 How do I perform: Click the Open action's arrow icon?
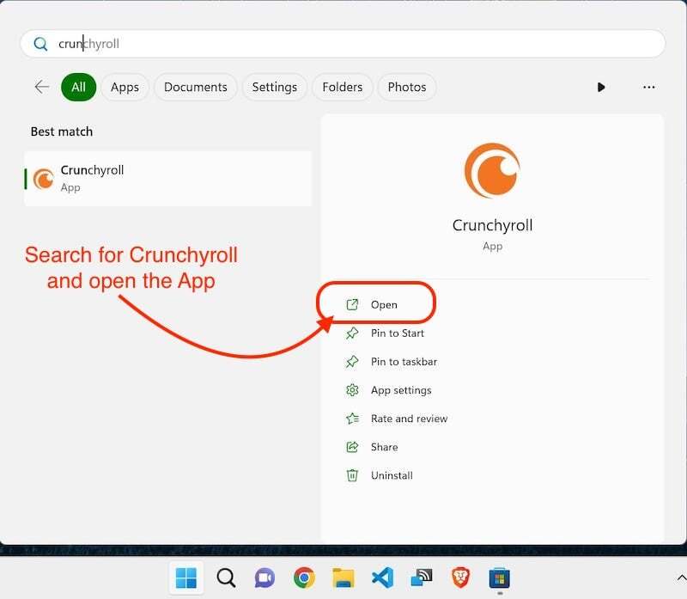tap(352, 304)
